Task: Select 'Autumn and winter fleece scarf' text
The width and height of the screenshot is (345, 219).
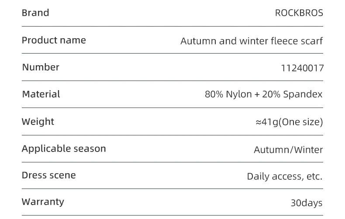Action: pyautogui.click(x=252, y=41)
